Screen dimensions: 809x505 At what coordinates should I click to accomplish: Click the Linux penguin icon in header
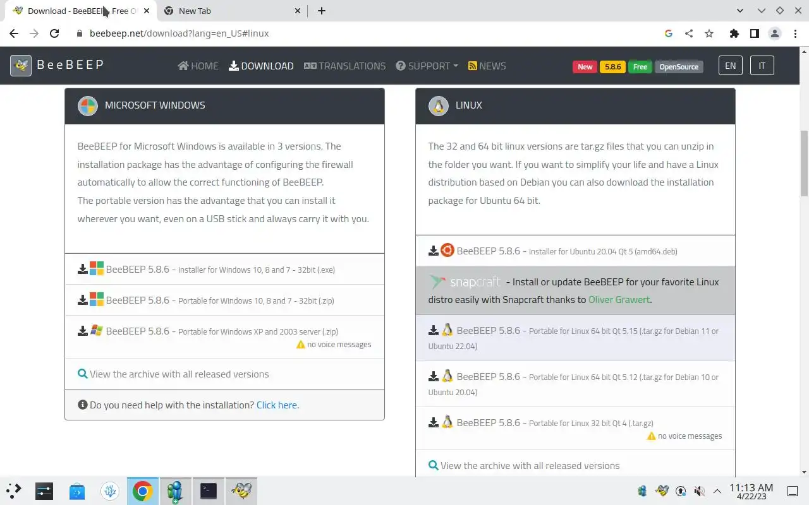(438, 105)
